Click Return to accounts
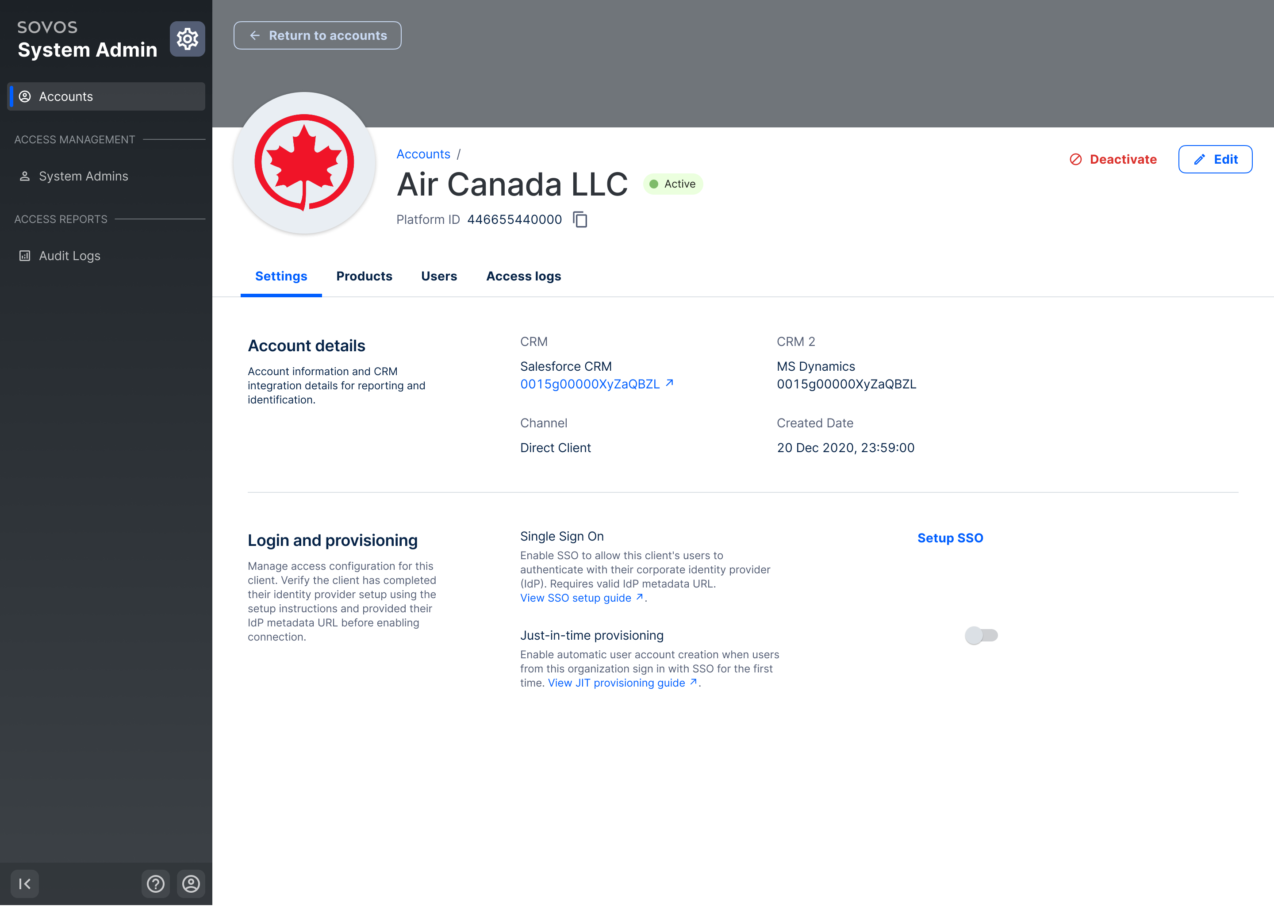This screenshot has width=1274, height=906. [x=317, y=35]
